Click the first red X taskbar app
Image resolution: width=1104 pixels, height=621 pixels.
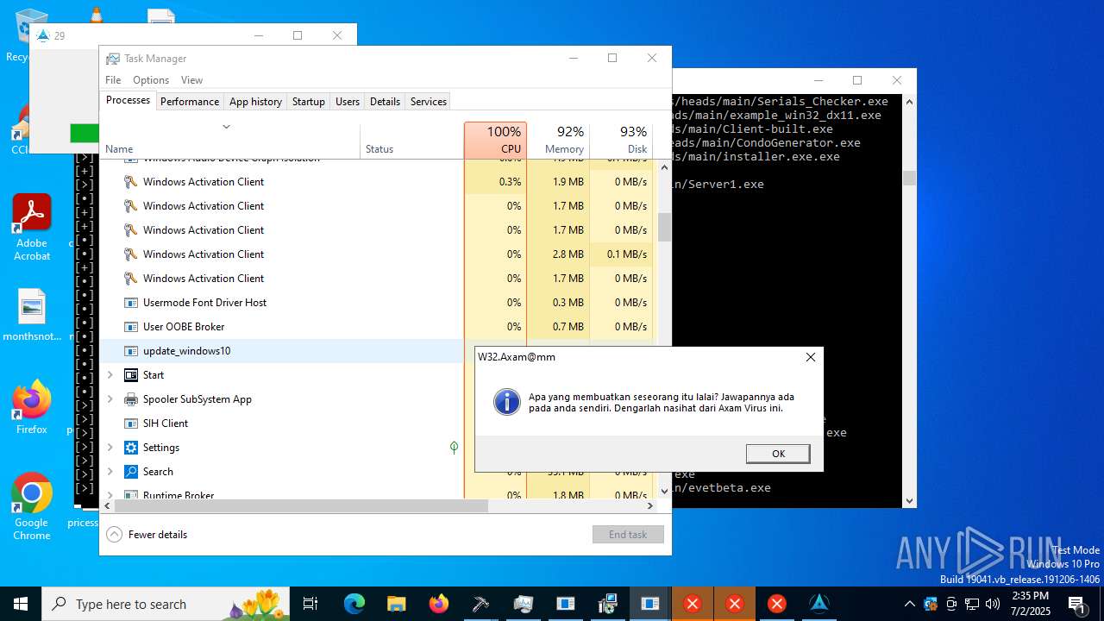(x=692, y=604)
